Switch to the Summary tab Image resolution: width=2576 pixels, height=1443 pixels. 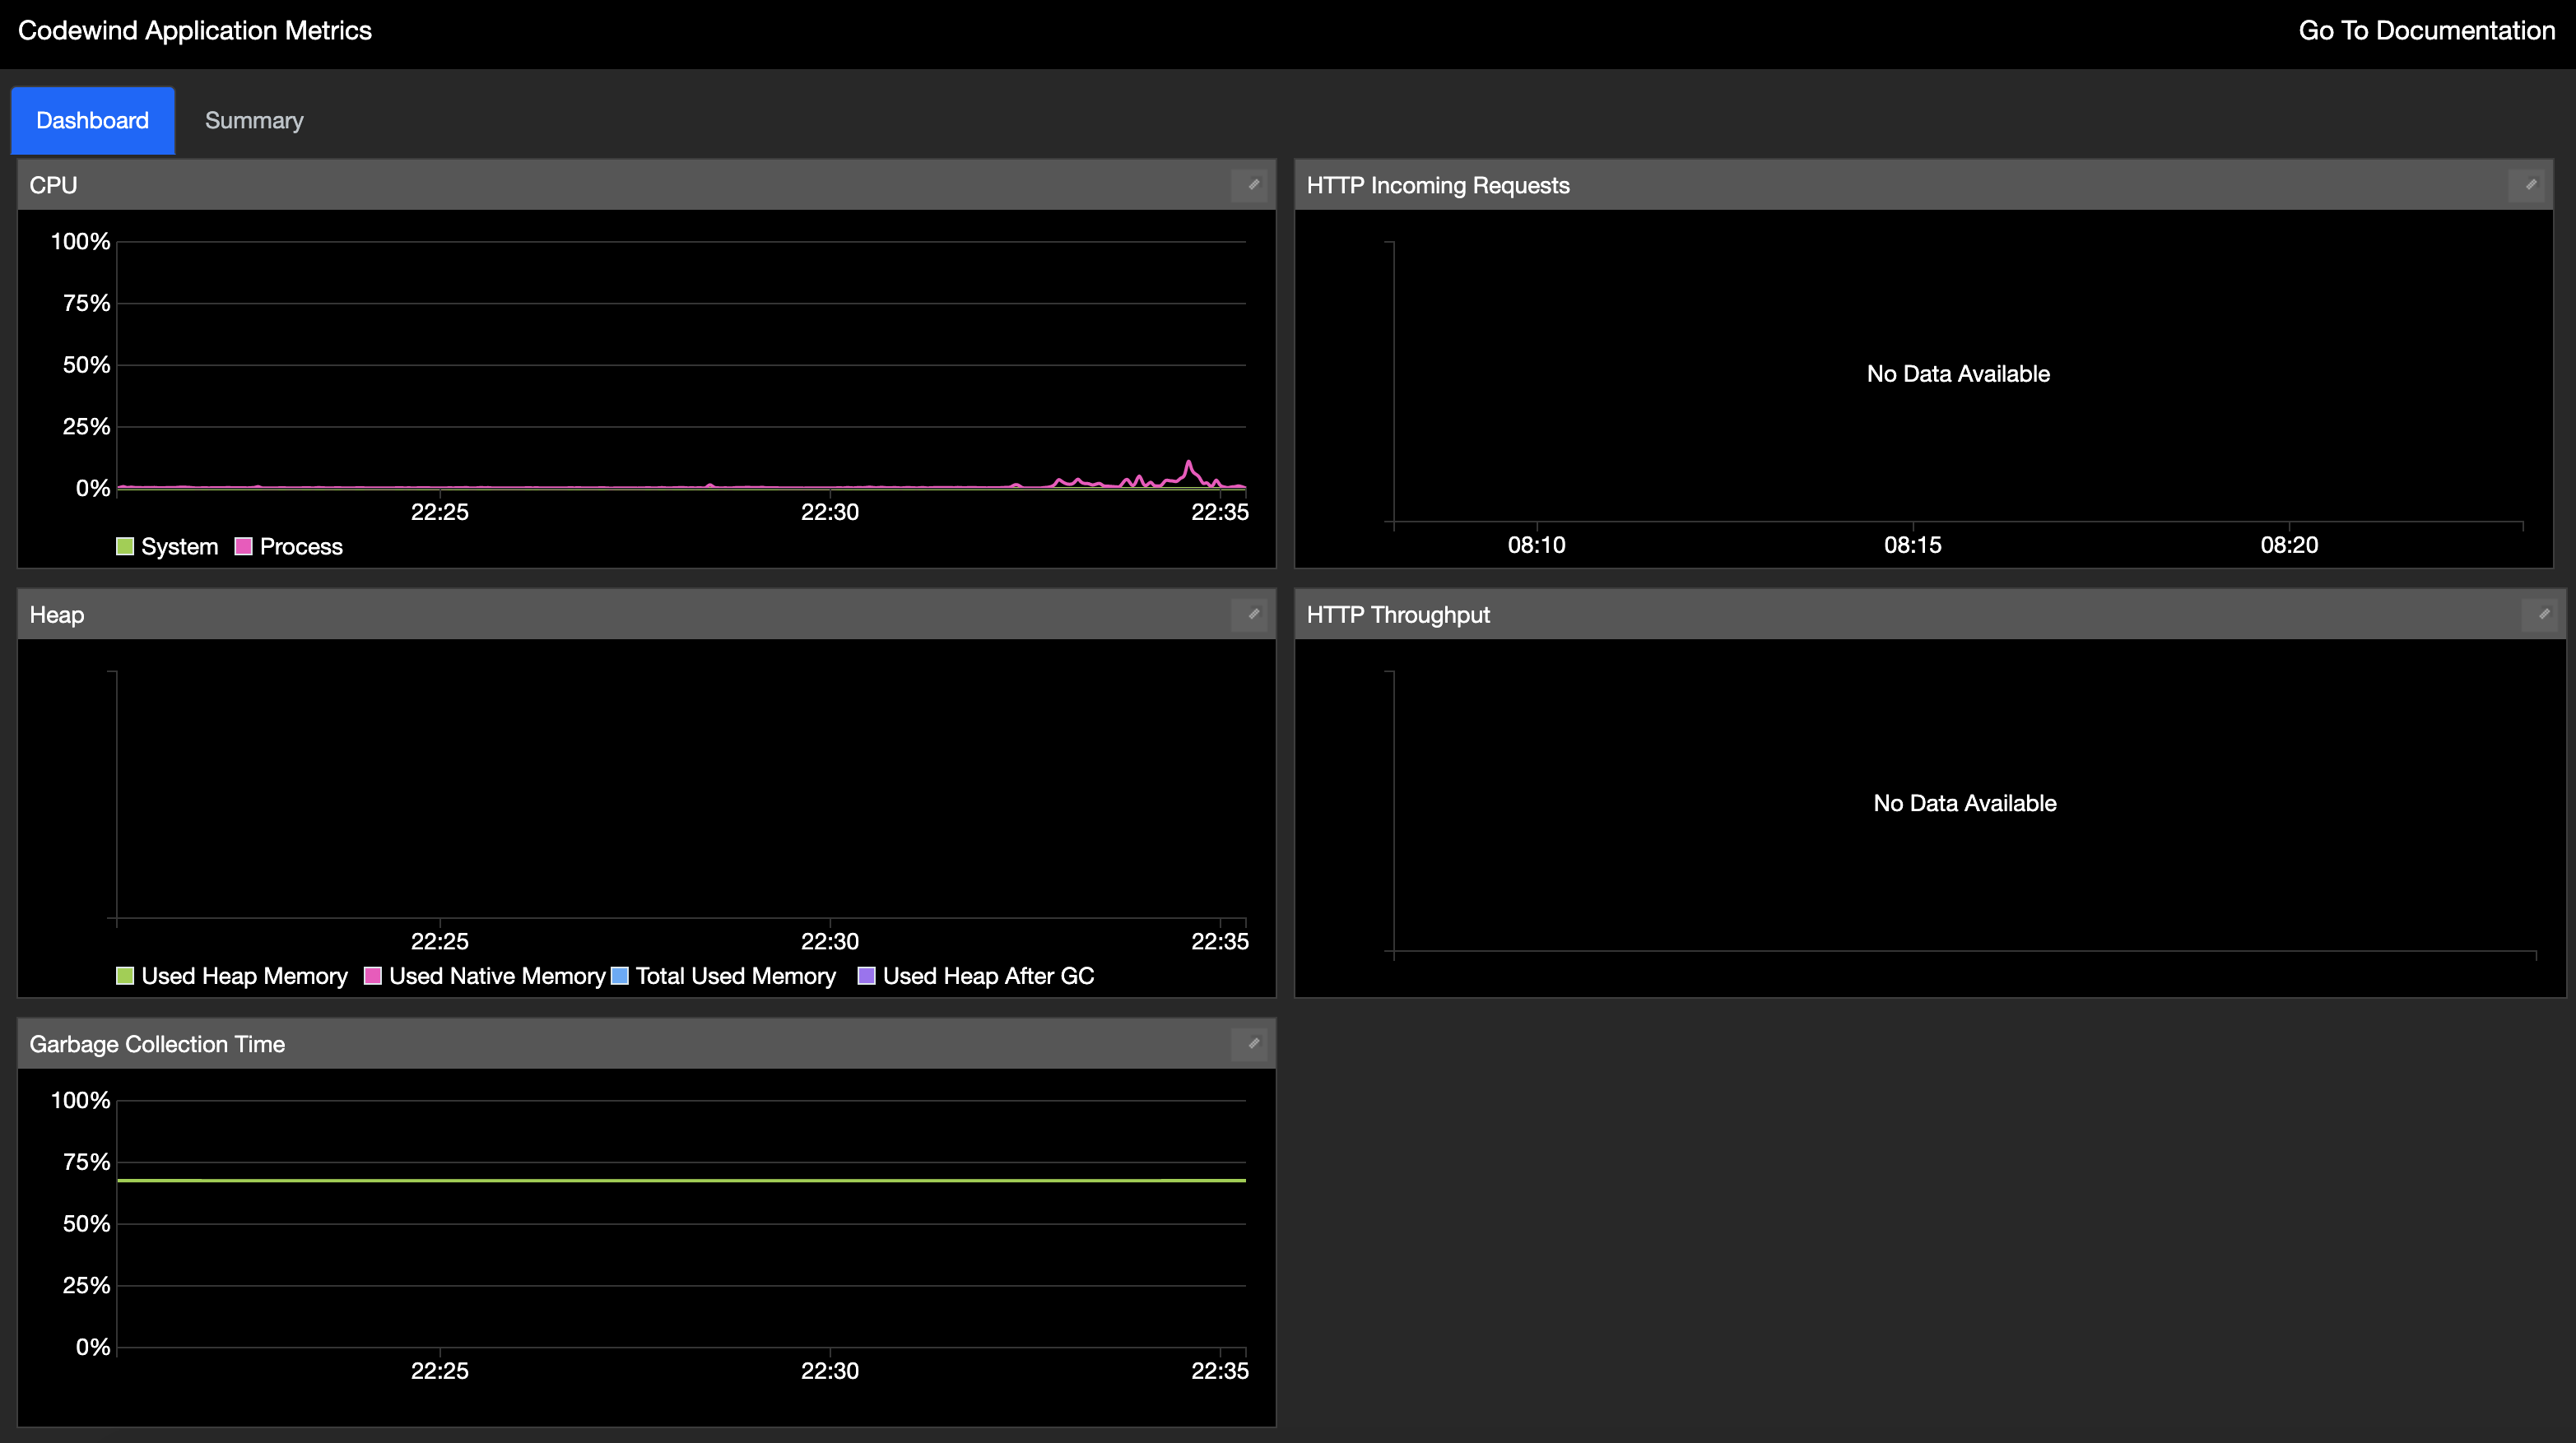coord(254,121)
